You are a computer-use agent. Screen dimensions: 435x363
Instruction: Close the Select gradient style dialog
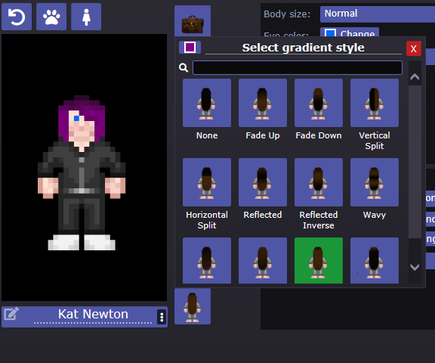pos(414,48)
